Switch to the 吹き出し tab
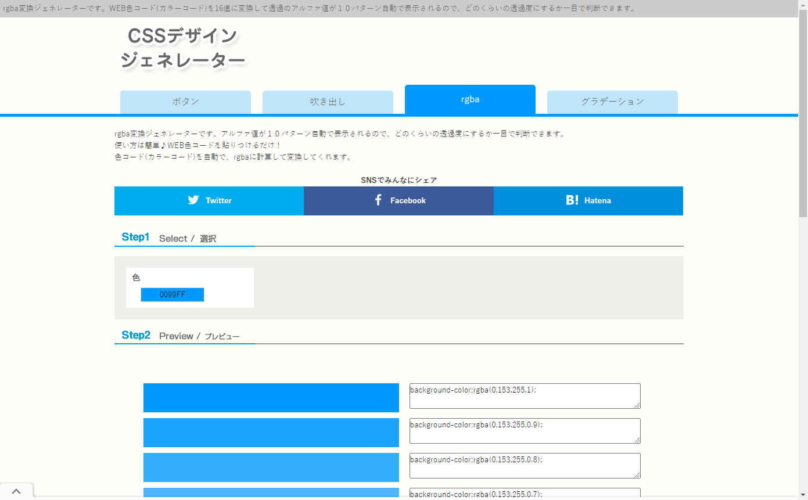 [328, 102]
